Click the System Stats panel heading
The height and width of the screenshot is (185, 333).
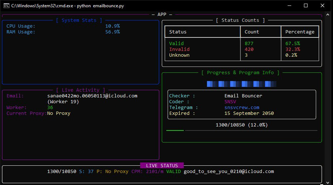click(x=79, y=20)
